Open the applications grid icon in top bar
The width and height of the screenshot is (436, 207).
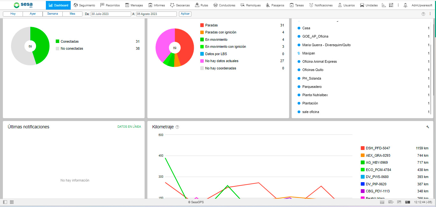391,5
